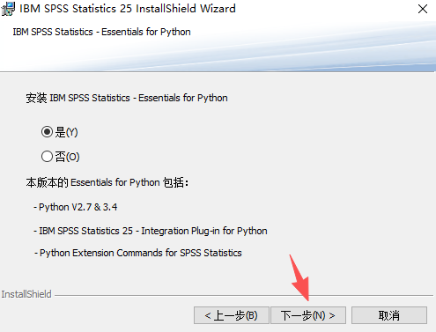
Task: Click the installer icon in title bar
Action: pyautogui.click(x=8, y=9)
